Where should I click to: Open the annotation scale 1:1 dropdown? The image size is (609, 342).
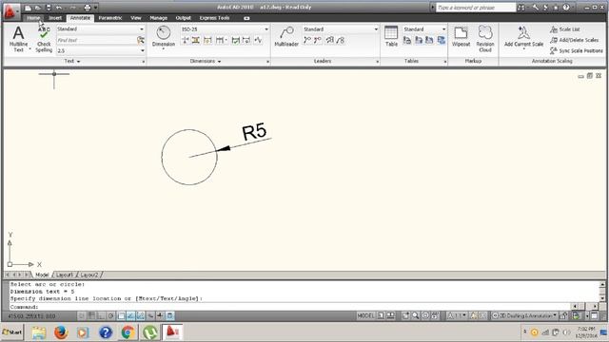click(x=457, y=315)
